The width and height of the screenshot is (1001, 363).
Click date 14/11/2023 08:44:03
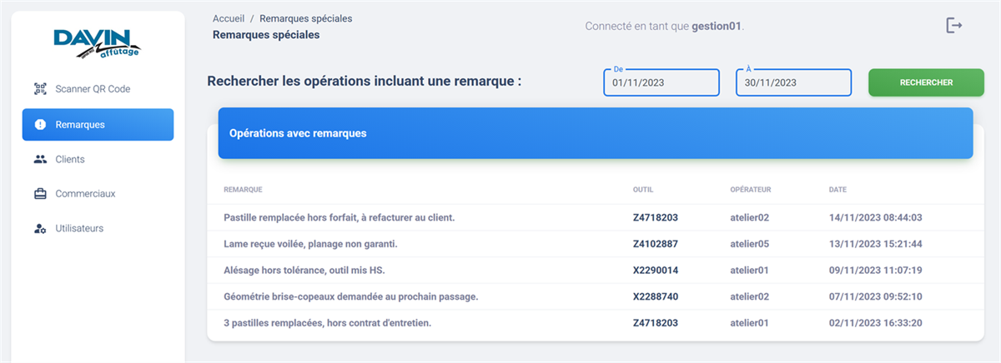pyautogui.click(x=875, y=217)
